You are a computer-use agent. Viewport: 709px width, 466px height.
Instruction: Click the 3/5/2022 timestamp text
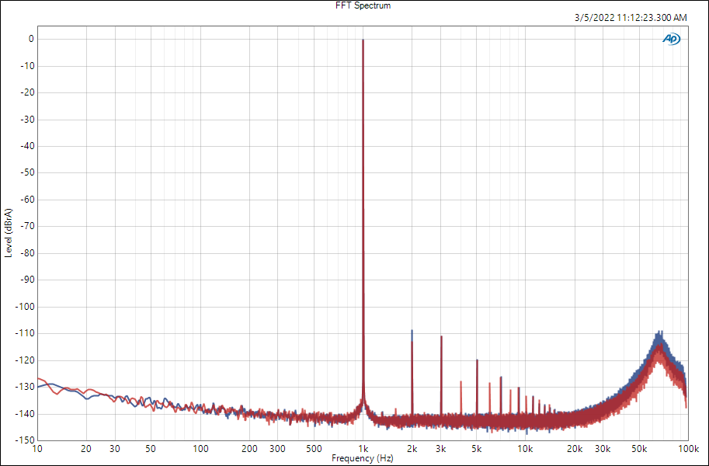coord(630,17)
